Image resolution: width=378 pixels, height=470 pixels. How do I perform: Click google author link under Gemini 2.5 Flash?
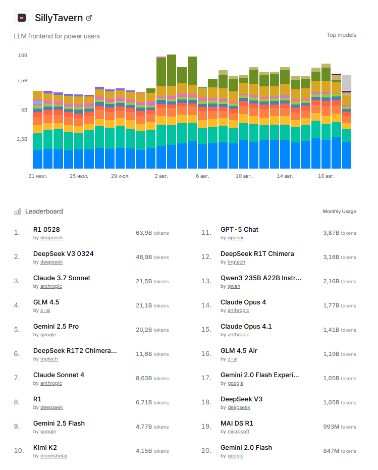[x=48, y=432]
